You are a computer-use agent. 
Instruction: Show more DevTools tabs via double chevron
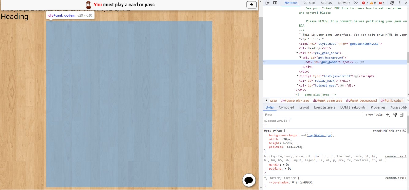point(356,3)
